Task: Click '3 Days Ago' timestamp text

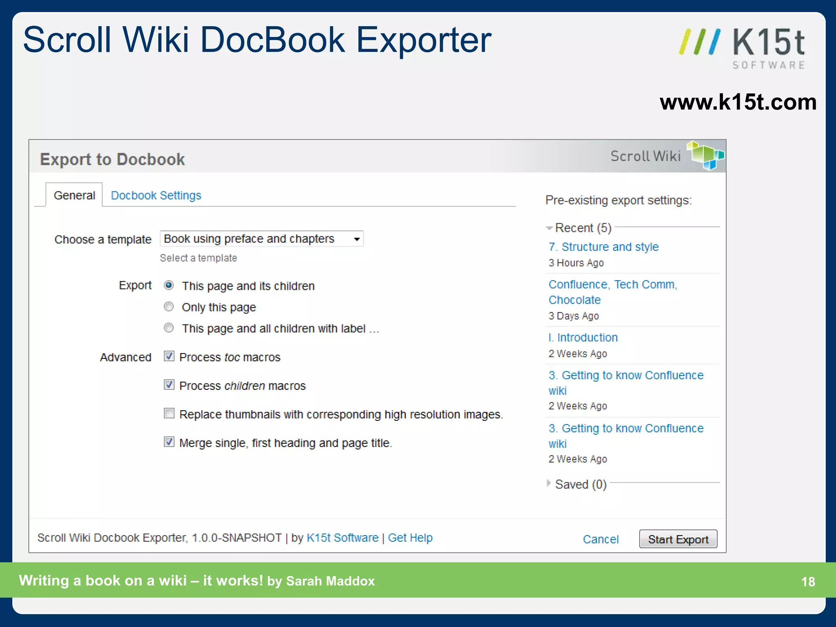Action: (574, 316)
